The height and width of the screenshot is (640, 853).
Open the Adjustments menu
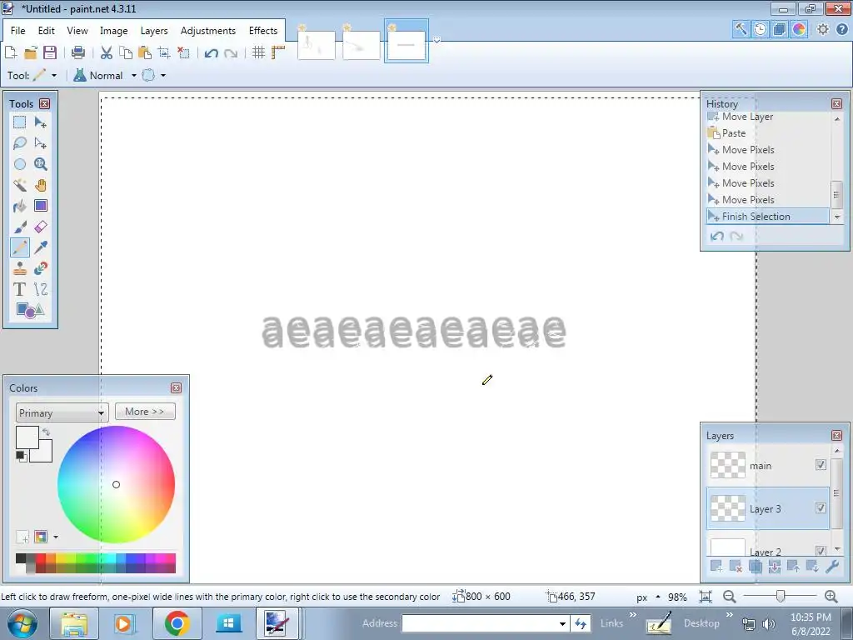pyautogui.click(x=207, y=31)
